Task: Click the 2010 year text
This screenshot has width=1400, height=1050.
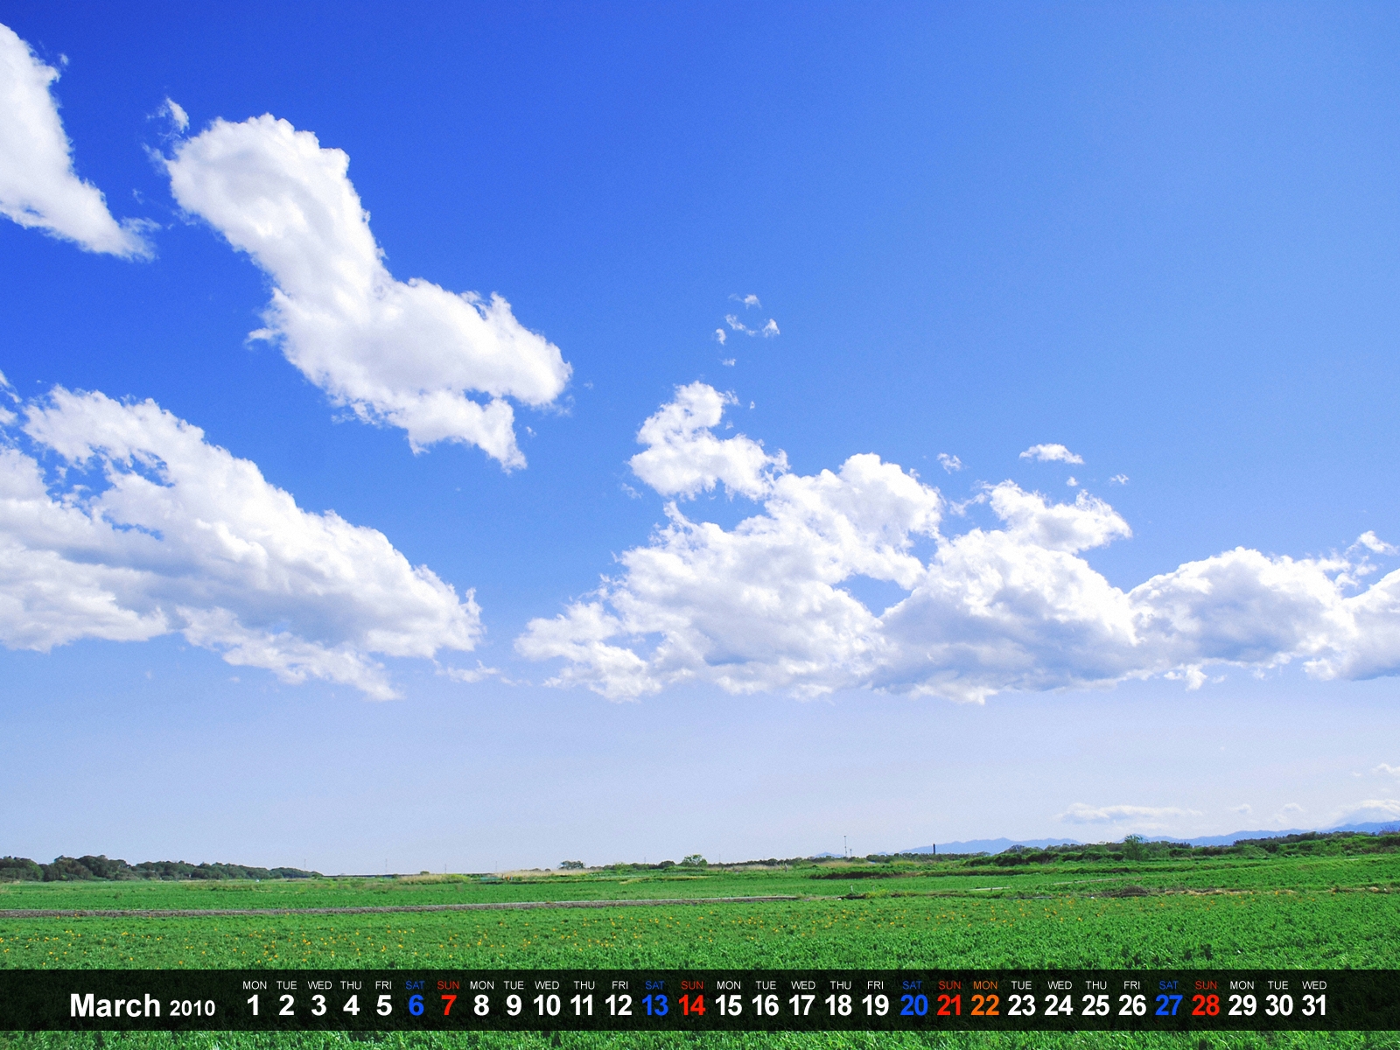Action: coord(192,1008)
